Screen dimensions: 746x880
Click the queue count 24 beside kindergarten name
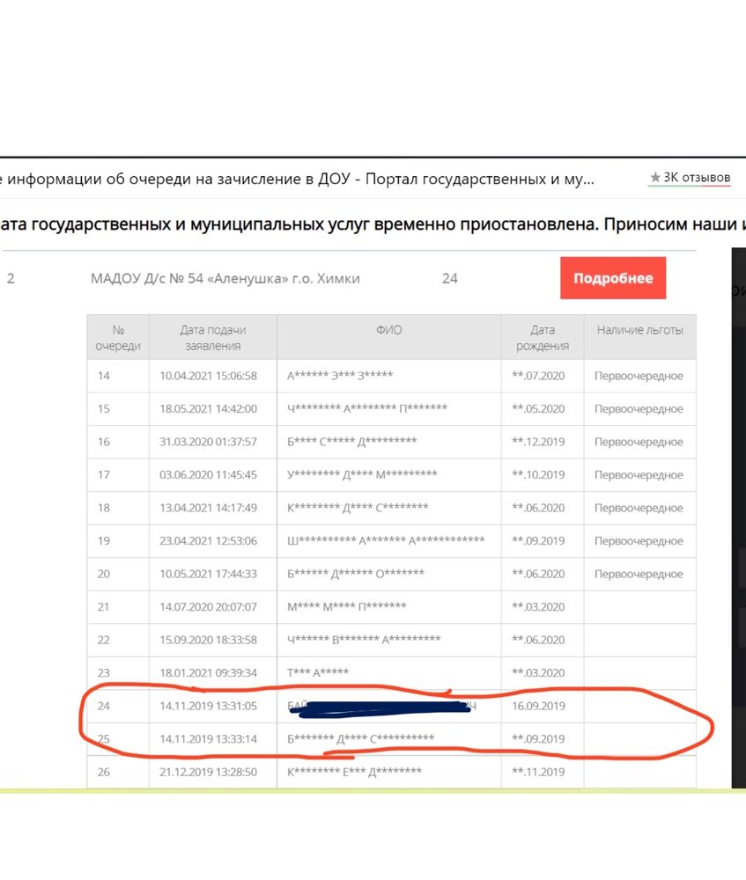point(450,277)
